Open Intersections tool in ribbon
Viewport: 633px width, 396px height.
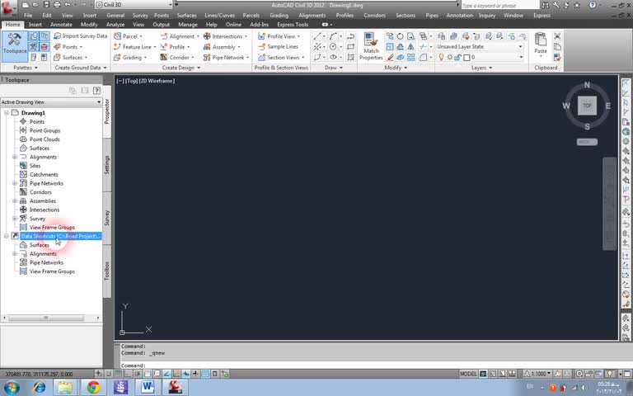[x=224, y=36]
